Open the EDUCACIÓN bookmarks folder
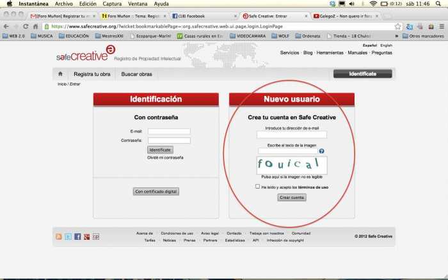Image resolution: width=448 pixels, height=280 pixels. (x=74, y=36)
